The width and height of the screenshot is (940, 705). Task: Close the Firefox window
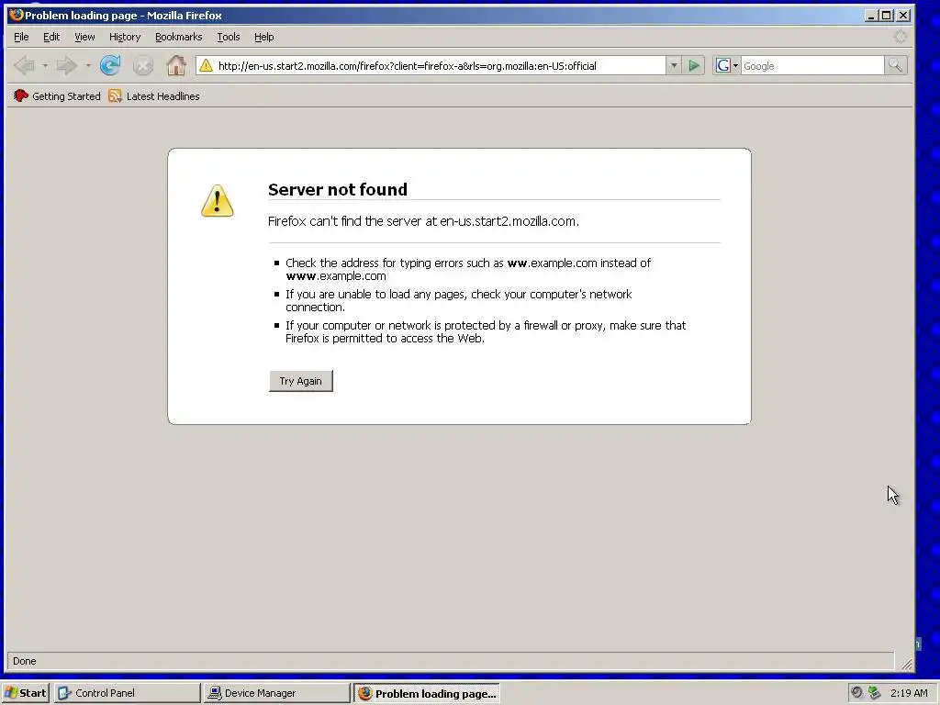click(x=903, y=16)
